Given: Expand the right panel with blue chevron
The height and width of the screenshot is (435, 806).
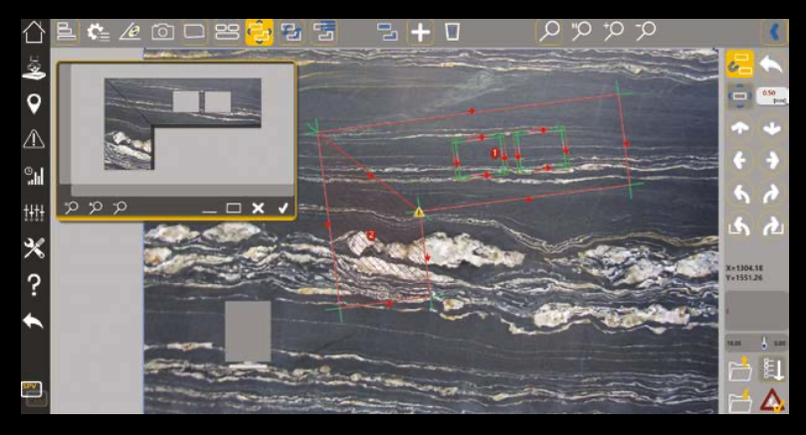Looking at the screenshot, I should (x=773, y=32).
